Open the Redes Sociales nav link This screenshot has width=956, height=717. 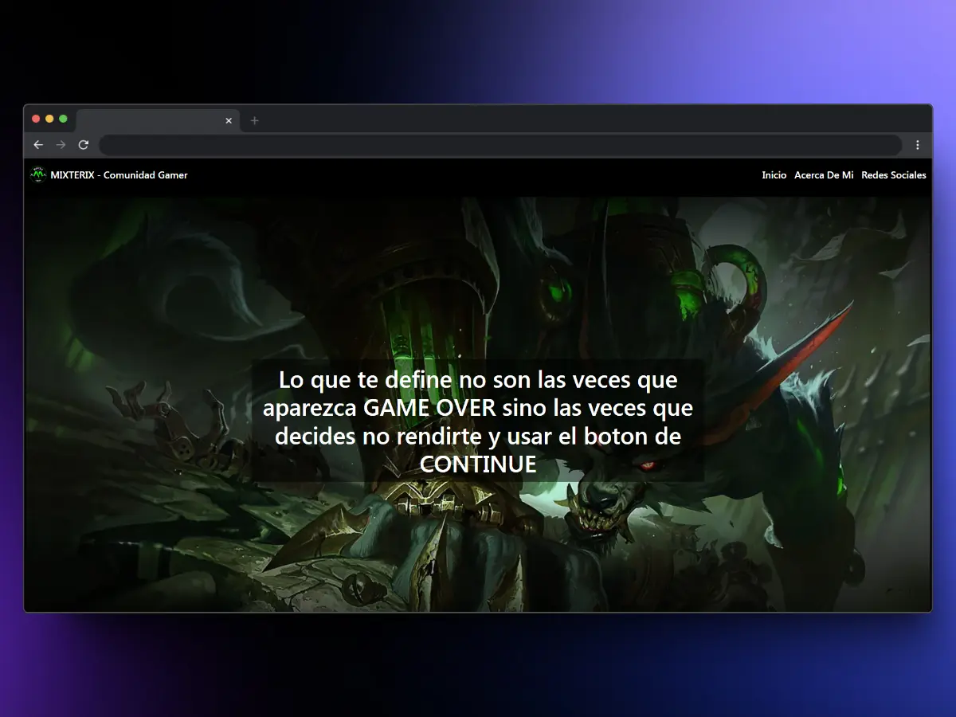(x=894, y=174)
